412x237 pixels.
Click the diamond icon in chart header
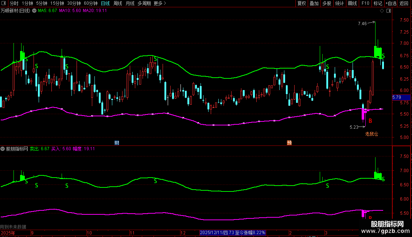click(382, 11)
